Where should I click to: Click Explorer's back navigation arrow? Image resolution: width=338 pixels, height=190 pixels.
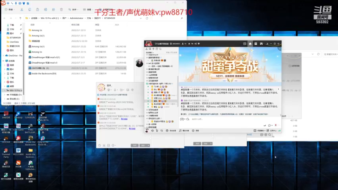pos(5,18)
